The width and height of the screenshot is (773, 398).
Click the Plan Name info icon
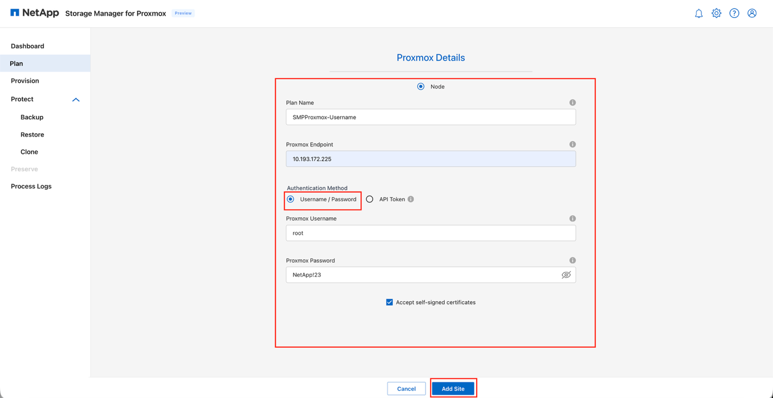[572, 102]
